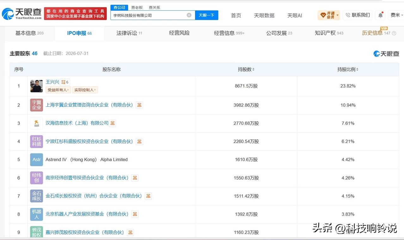
Task: Switch to 查关系 search tab
Action: [x=155, y=7]
